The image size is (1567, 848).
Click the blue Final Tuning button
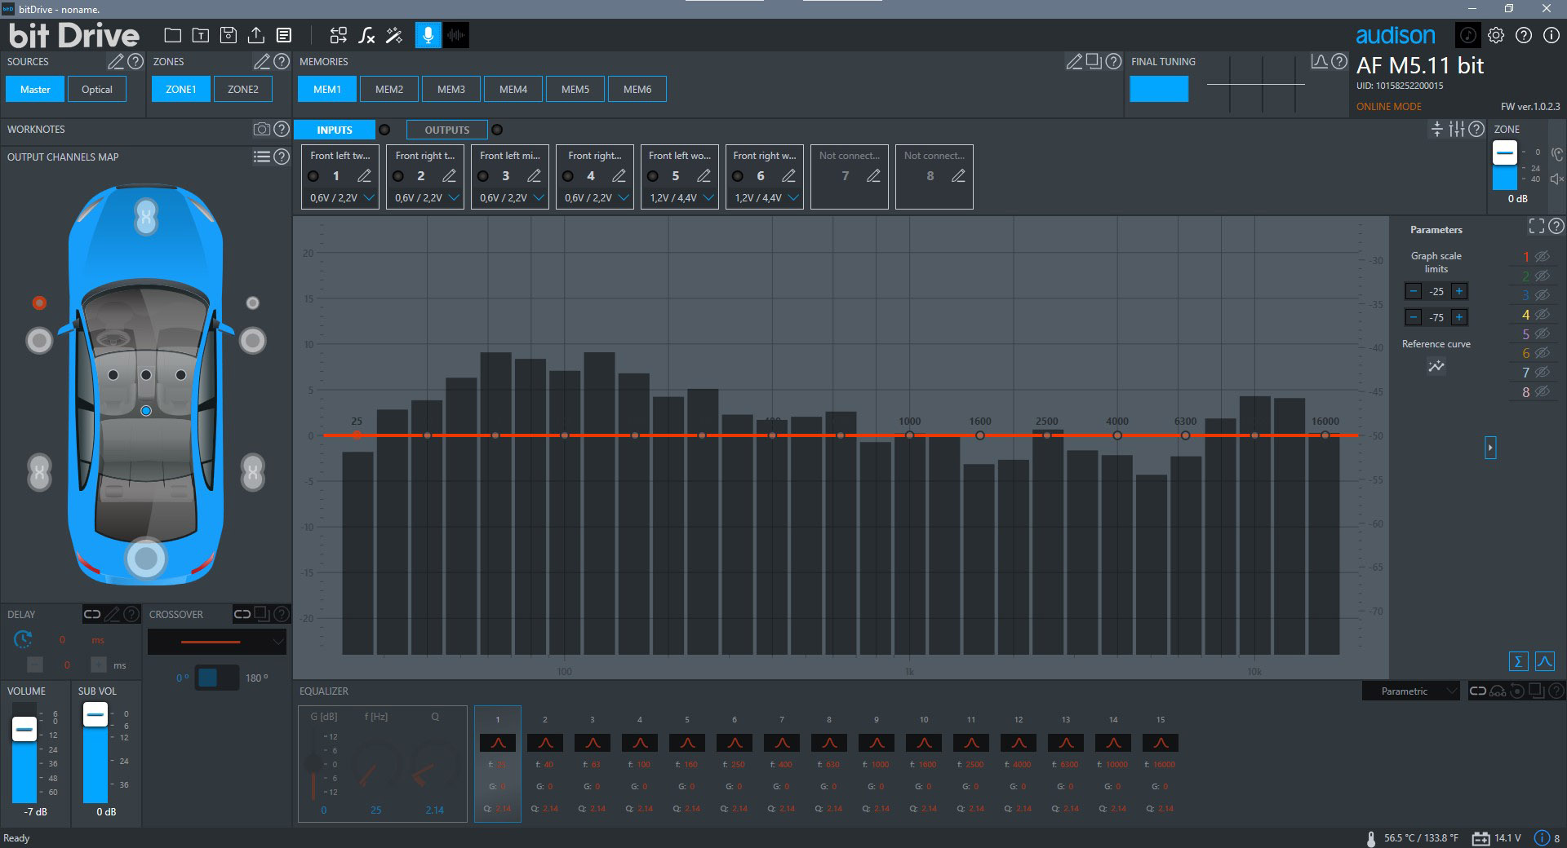1159,89
